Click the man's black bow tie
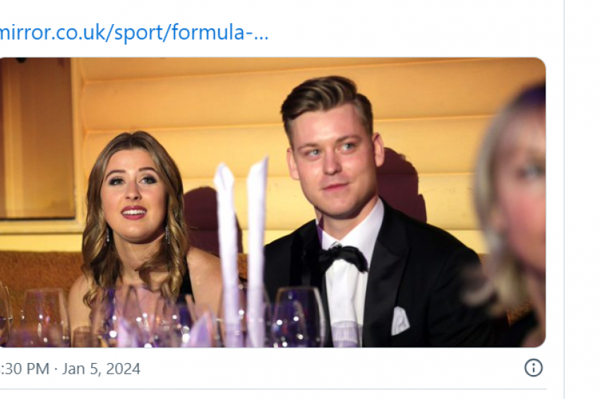The width and height of the screenshot is (600, 399). 343,258
